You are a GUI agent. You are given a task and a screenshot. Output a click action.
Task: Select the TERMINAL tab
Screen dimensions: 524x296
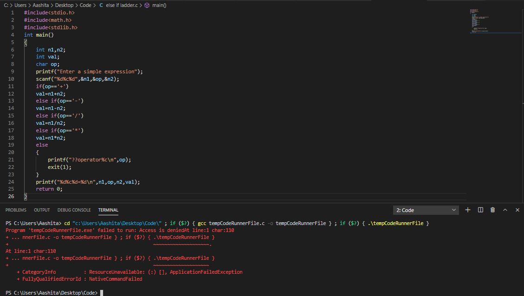pos(108,210)
